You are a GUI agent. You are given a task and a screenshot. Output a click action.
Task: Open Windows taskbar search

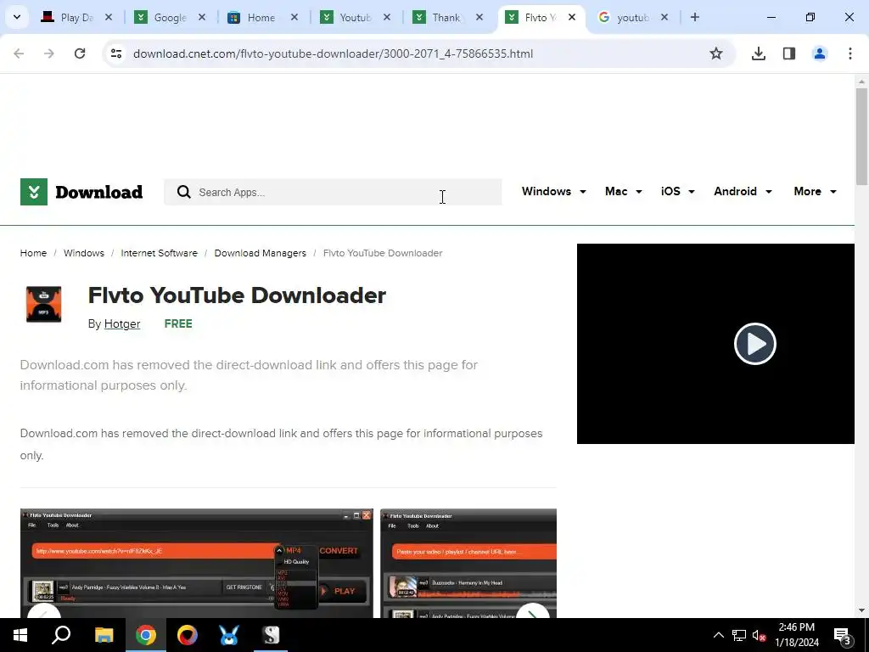point(61,635)
